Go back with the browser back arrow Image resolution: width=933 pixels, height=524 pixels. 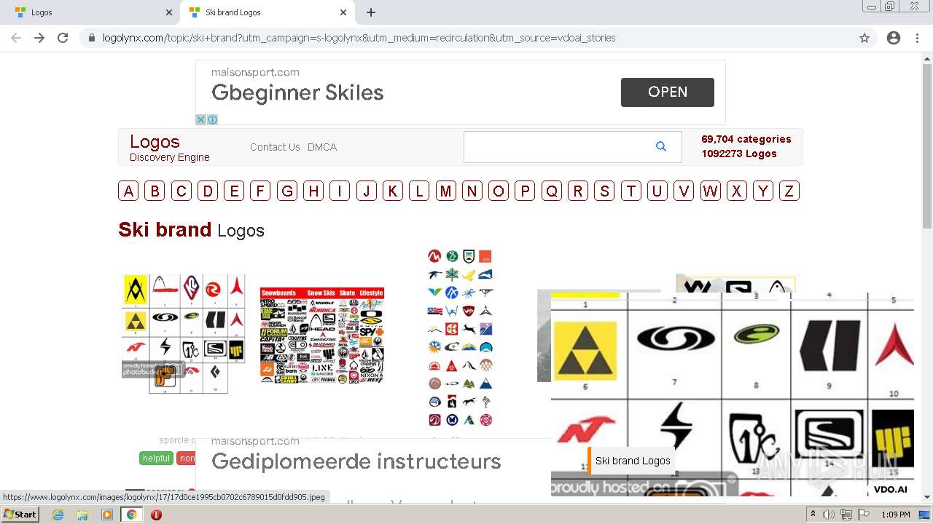[x=16, y=38]
